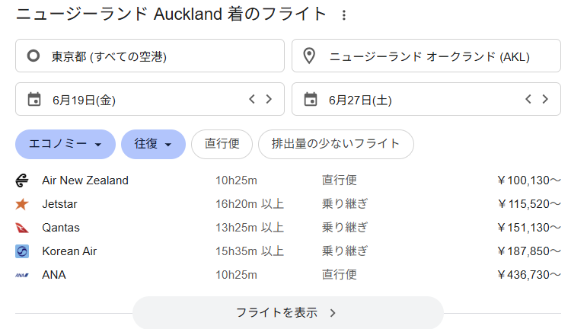The image size is (571, 329).
Task: Click the calendar icon beside 6月19日(金)
Action: pos(33,99)
